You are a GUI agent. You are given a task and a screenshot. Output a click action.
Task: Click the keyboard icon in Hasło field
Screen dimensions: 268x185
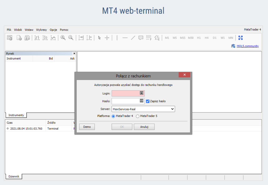point(142,101)
